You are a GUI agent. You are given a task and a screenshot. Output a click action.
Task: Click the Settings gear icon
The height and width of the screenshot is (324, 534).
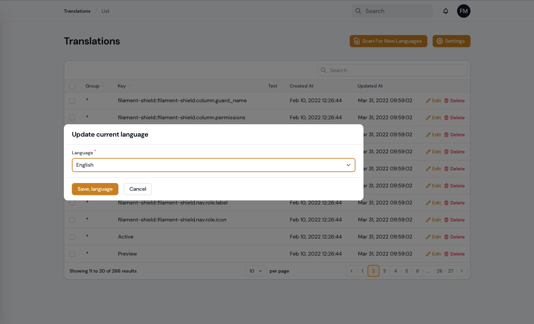[439, 41]
